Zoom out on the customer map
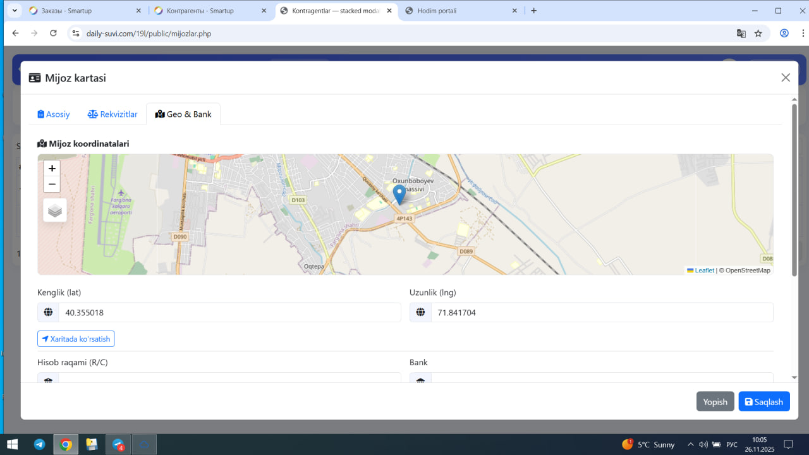 (52, 185)
